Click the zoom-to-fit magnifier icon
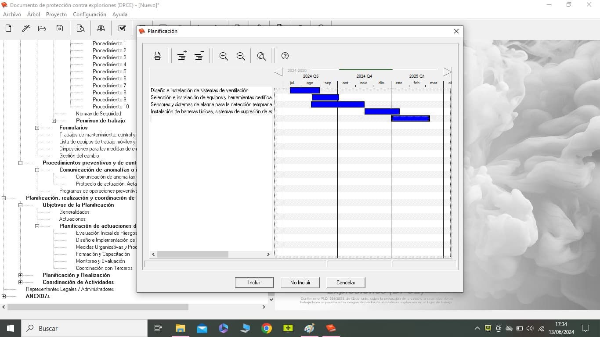600x337 pixels. click(x=261, y=56)
